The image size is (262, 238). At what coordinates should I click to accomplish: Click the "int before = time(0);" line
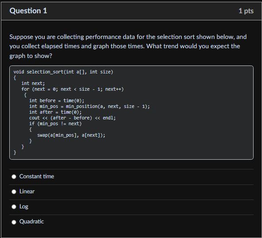click(57, 100)
